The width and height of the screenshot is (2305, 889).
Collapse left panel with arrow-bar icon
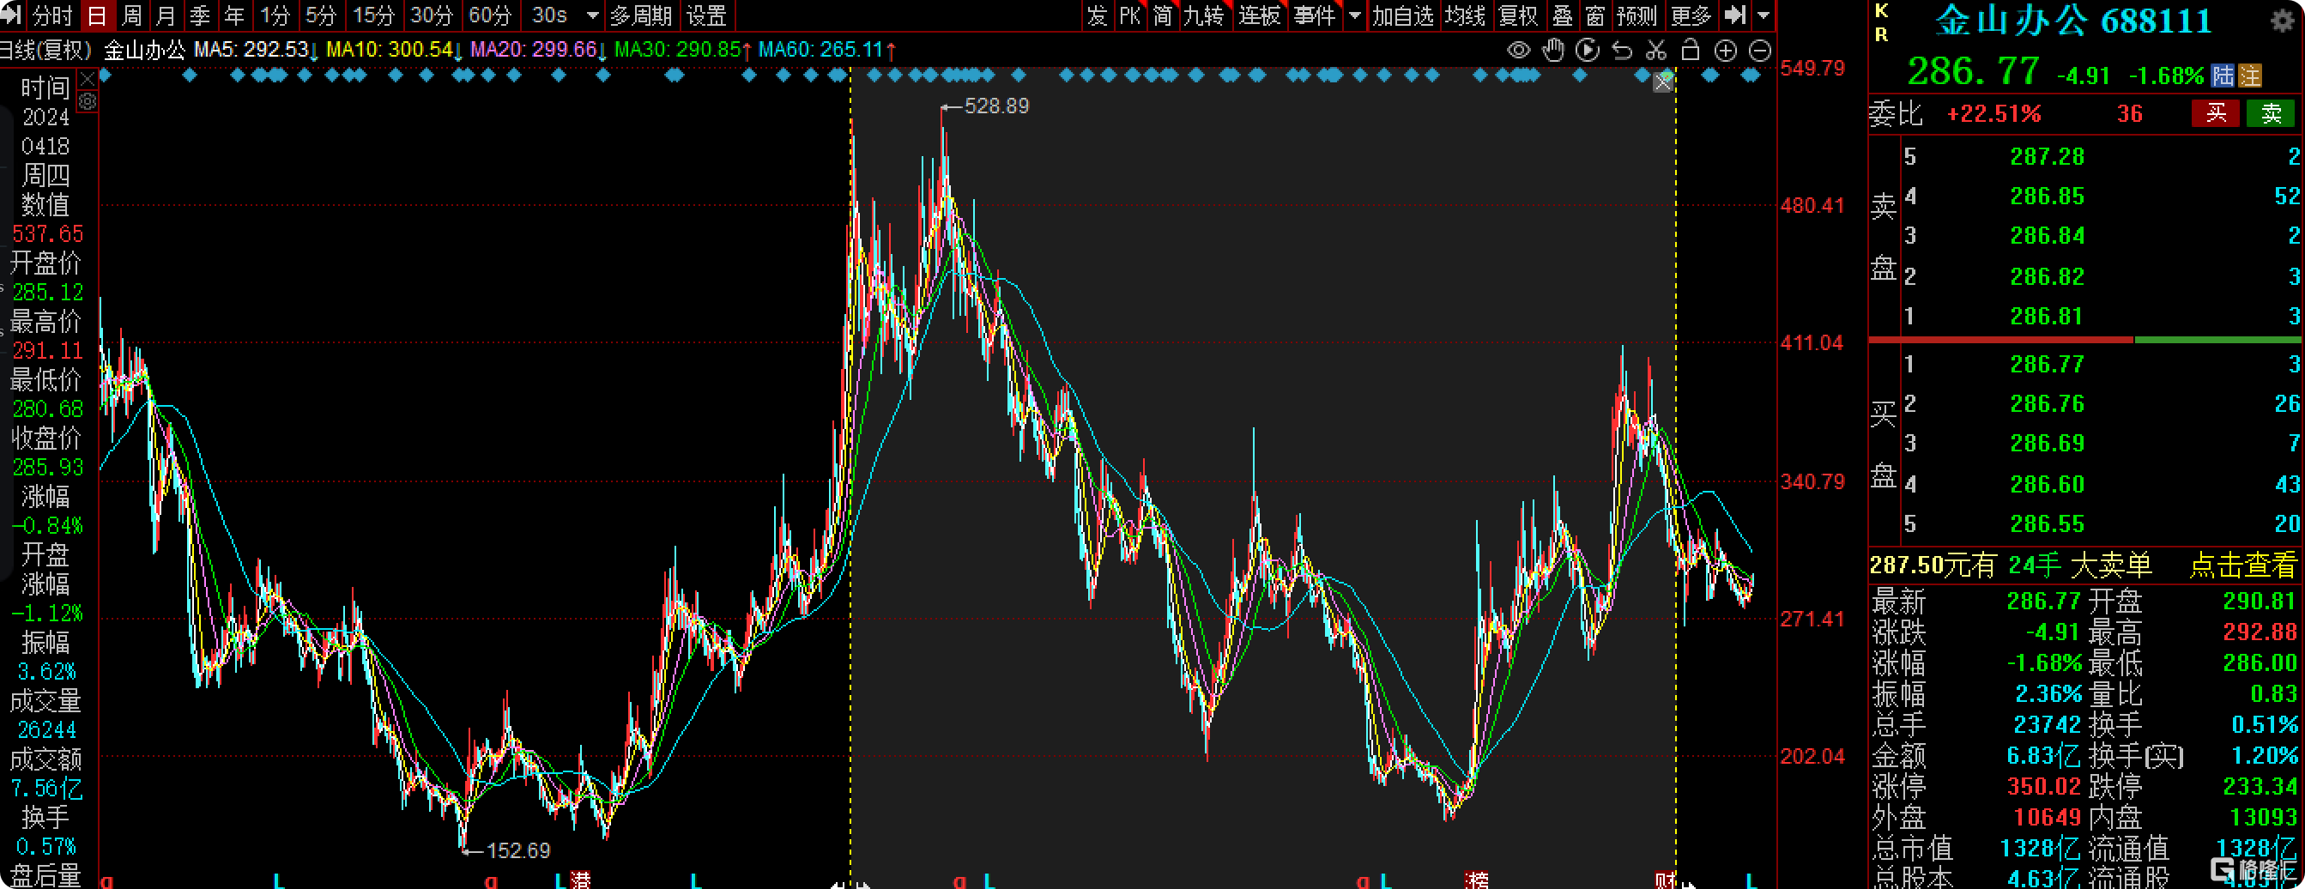pyautogui.click(x=12, y=15)
